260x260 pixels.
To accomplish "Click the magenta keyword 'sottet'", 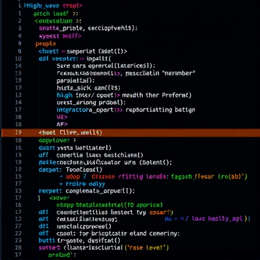I will point(50,248).
